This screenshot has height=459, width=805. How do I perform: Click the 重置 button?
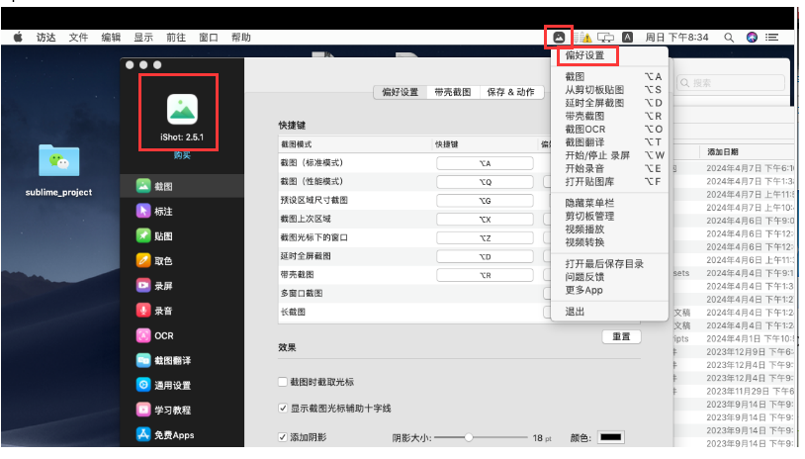[621, 336]
